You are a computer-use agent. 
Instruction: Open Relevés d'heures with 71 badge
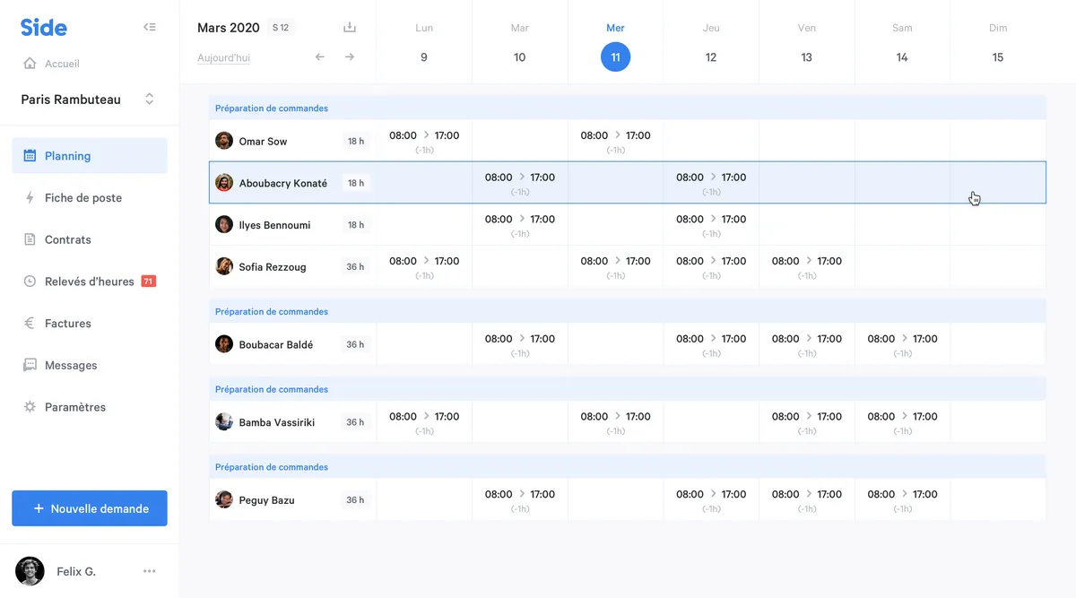pos(89,282)
